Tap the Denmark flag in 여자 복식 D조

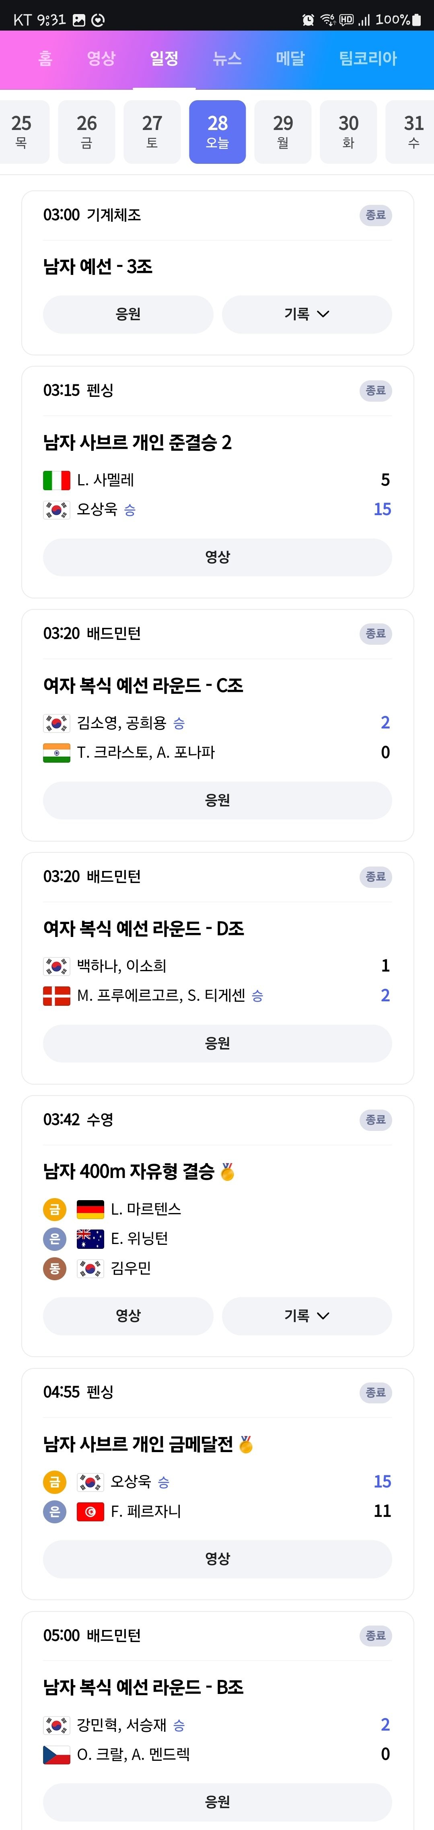pyautogui.click(x=56, y=996)
